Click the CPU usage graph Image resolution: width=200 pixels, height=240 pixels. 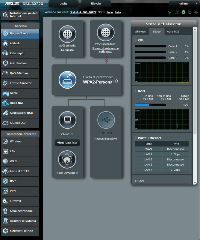coord(162,72)
